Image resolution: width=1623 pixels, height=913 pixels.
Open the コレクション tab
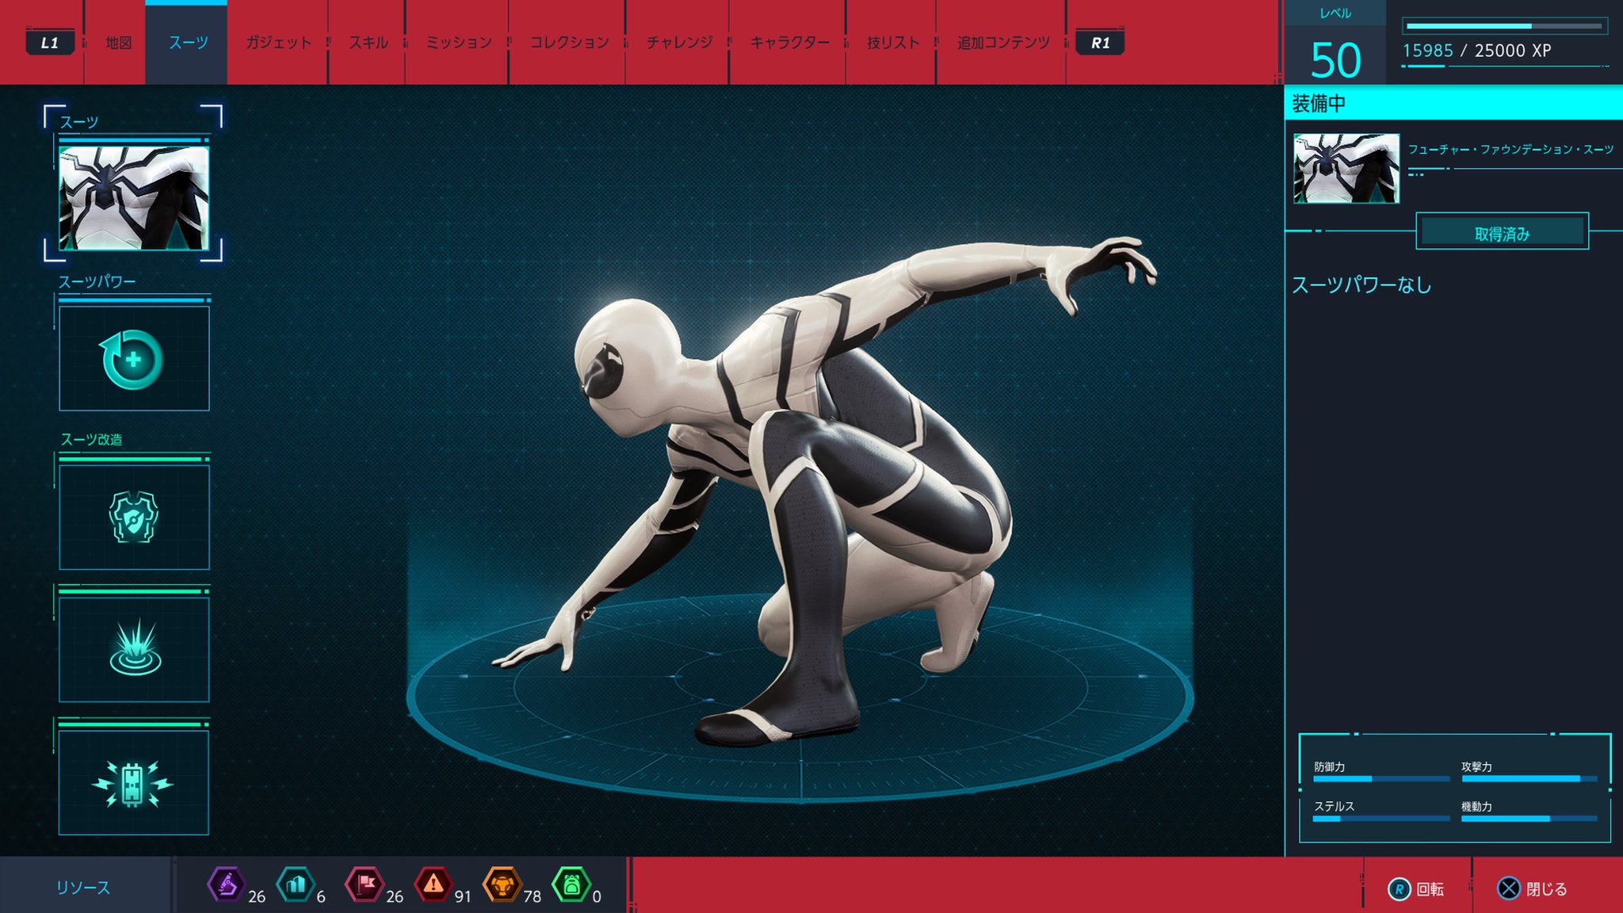pos(569,43)
